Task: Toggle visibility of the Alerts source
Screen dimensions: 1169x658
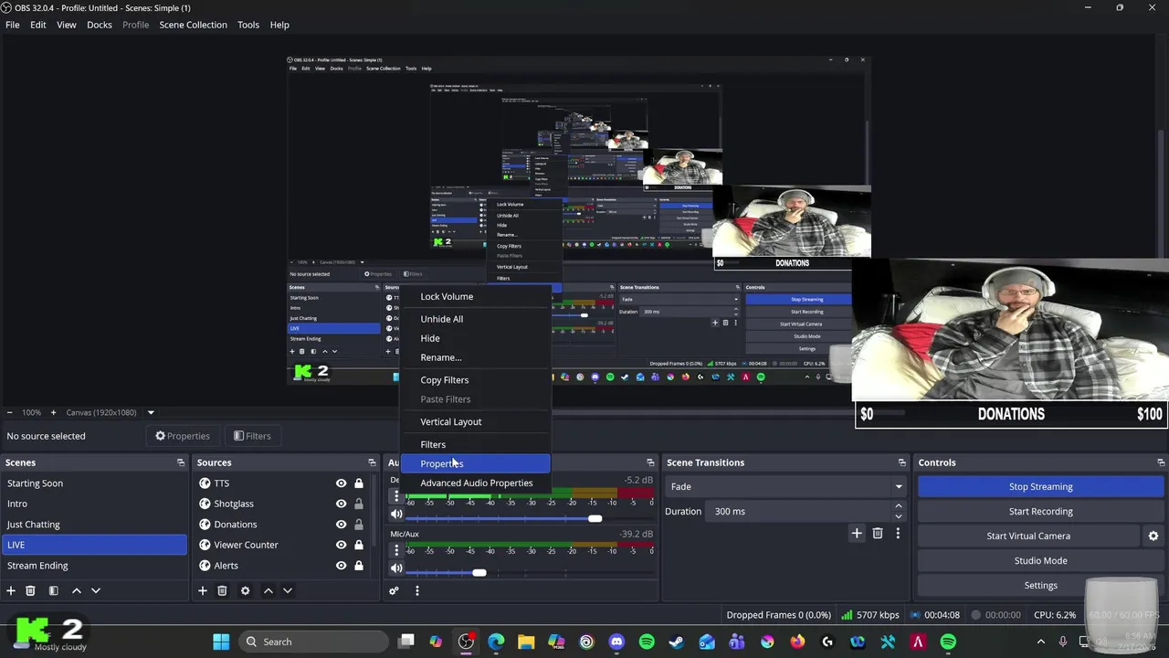Action: 341,566
